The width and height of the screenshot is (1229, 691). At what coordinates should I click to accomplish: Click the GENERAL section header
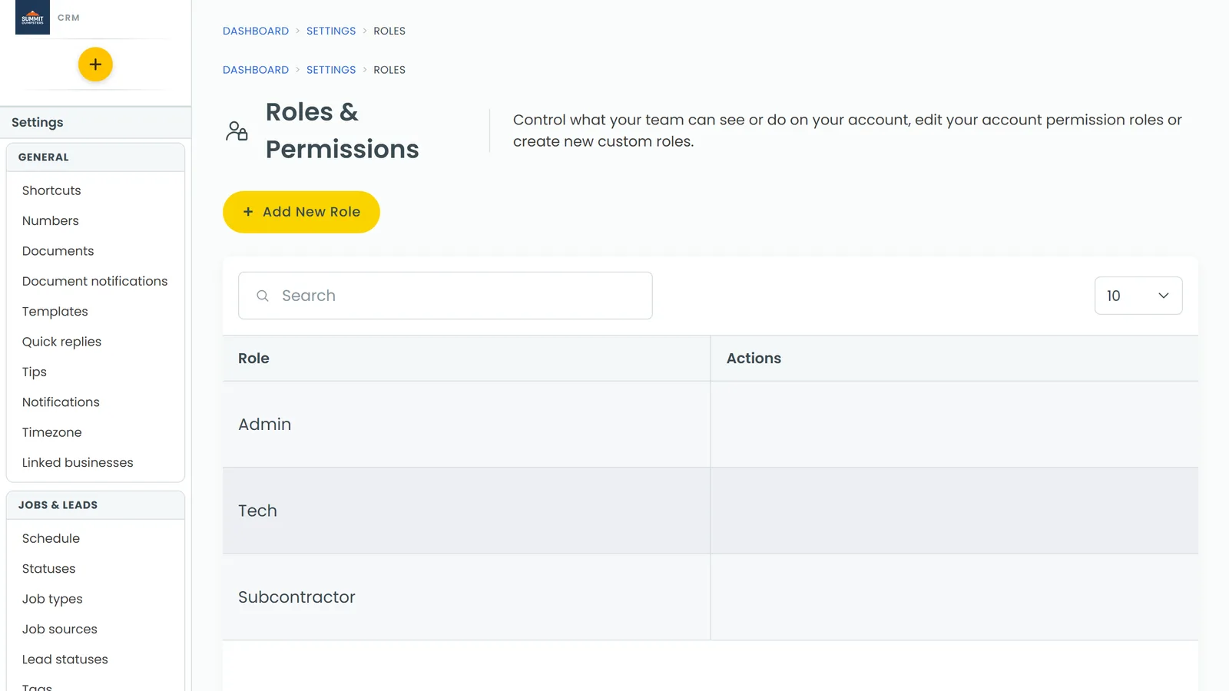95,157
